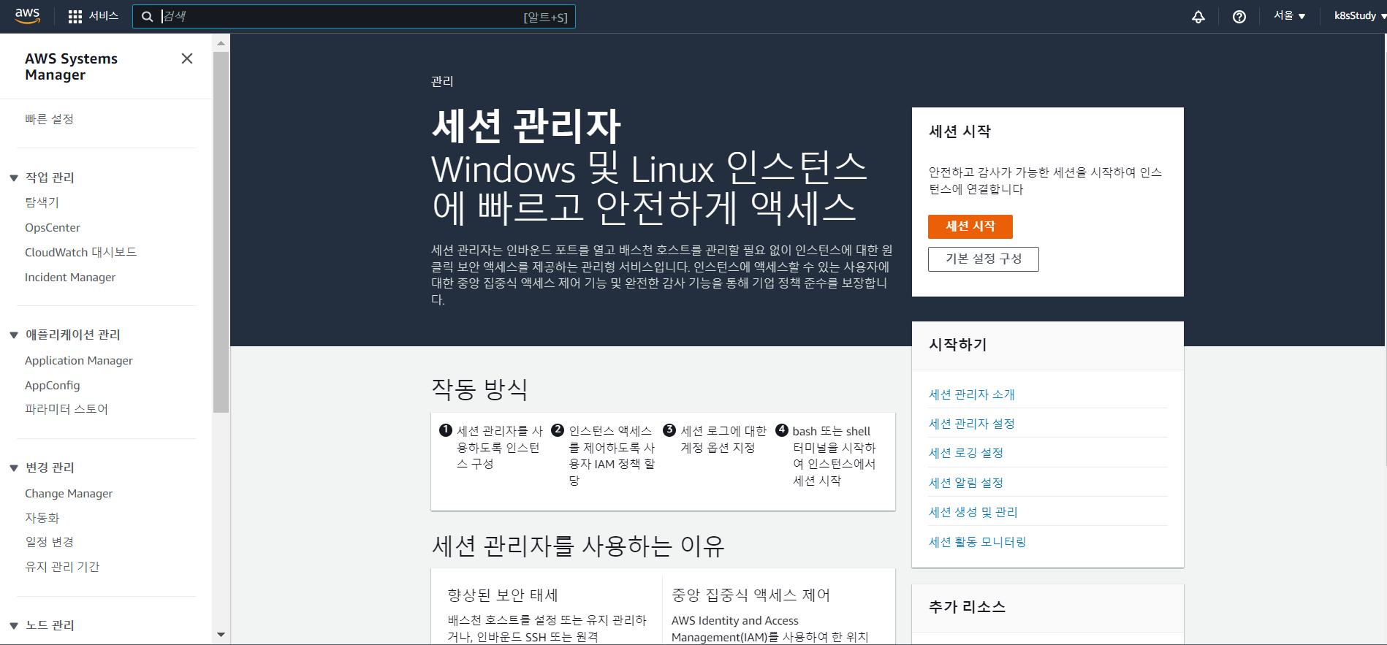Click the 서비스 menu label

tap(104, 16)
